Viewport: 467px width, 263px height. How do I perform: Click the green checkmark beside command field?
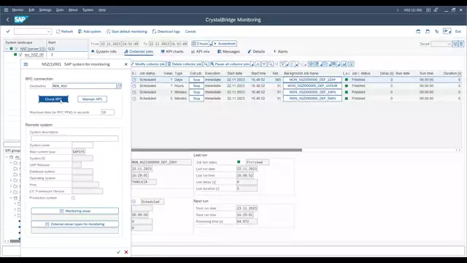pyautogui.click(x=8, y=31)
